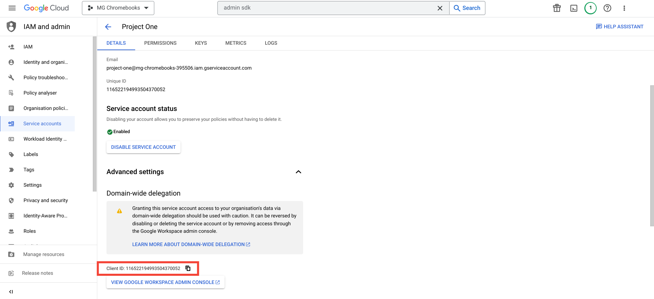Open IAM in the sidebar
The width and height of the screenshot is (654, 299).
pos(38,47)
